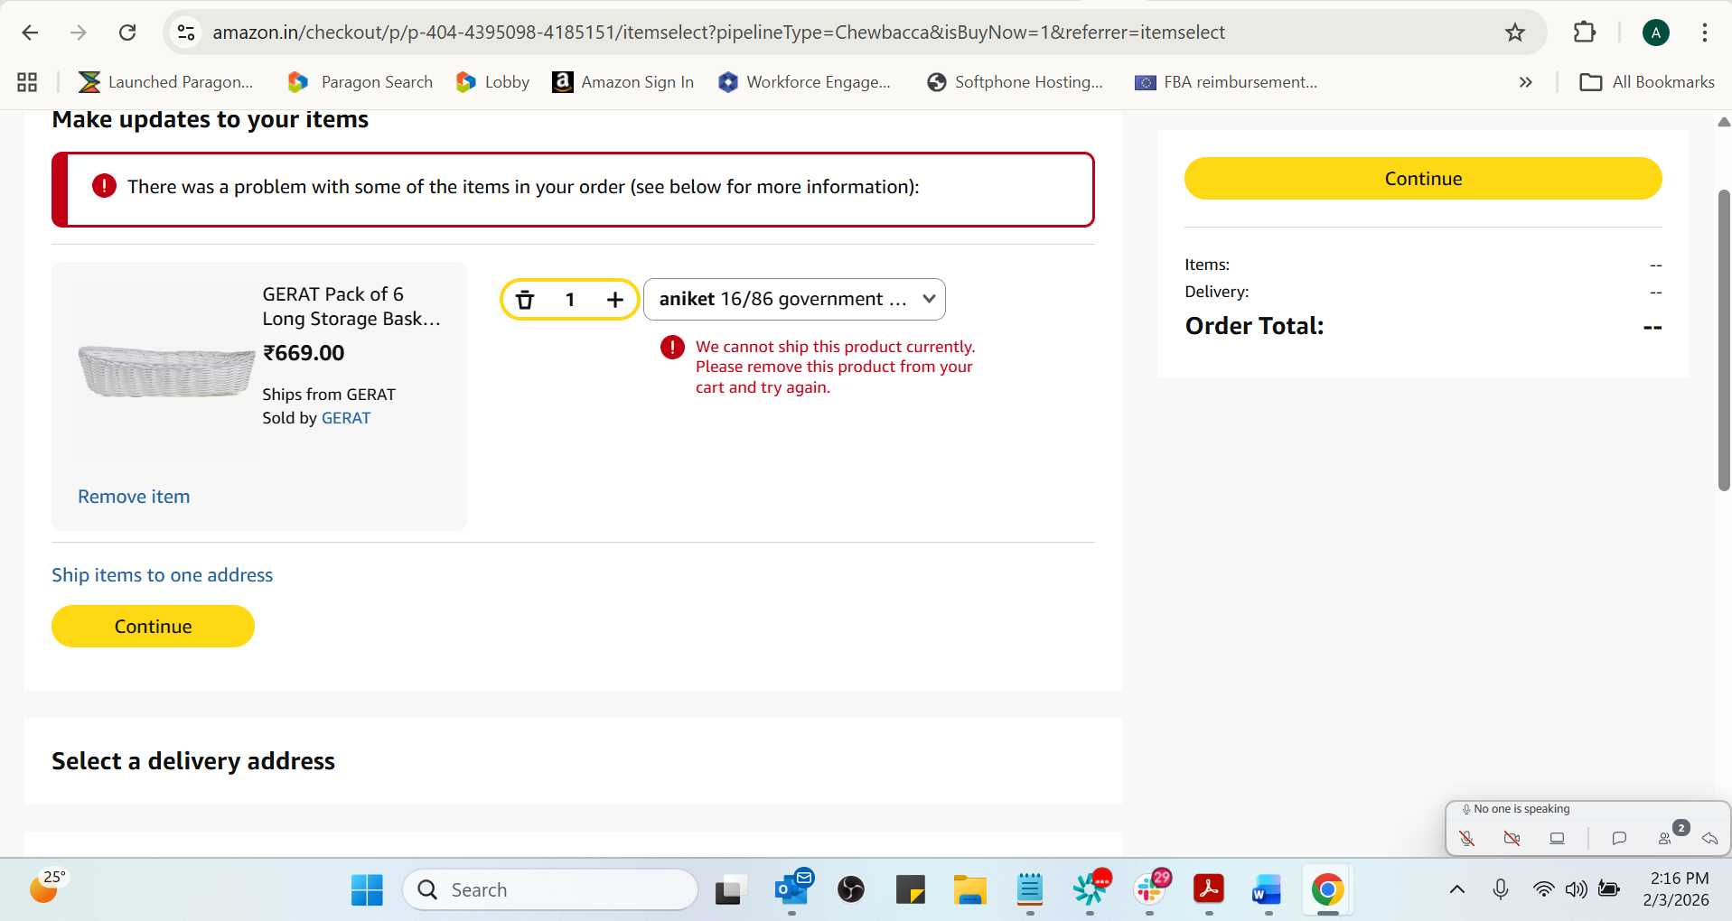The height and width of the screenshot is (921, 1732).
Task: Open the volume speaker icon in tray
Action: 1577,890
